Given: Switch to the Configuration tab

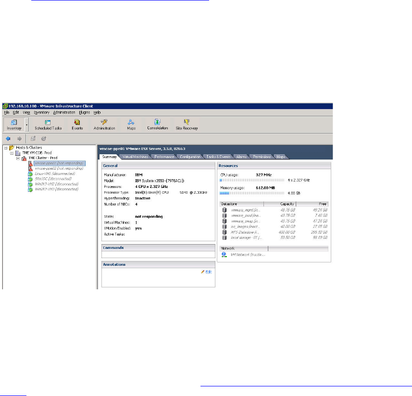Looking at the screenshot, I should coord(190,157).
